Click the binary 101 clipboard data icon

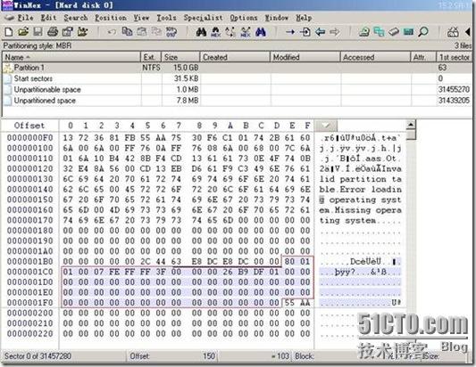pyautogui.click(x=171, y=31)
